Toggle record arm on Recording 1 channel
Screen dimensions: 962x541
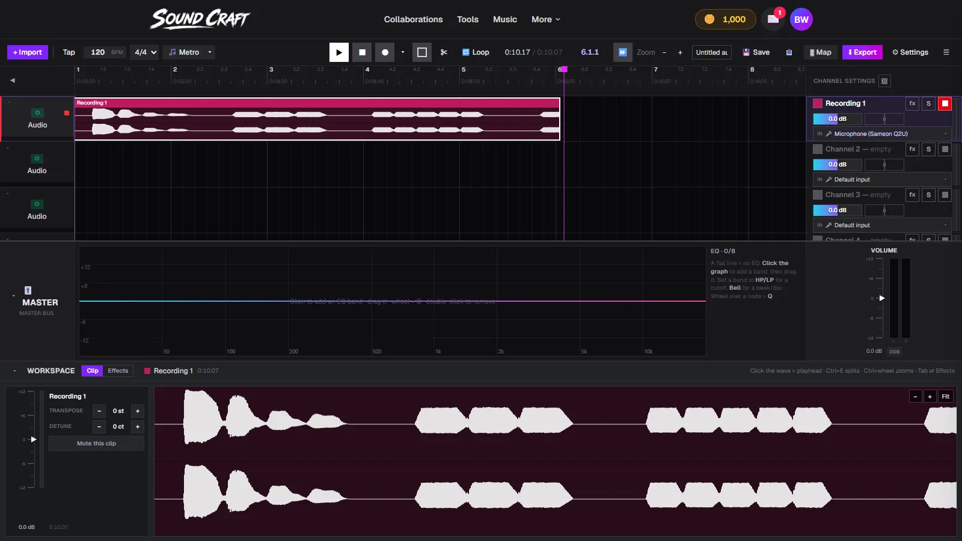pos(945,103)
